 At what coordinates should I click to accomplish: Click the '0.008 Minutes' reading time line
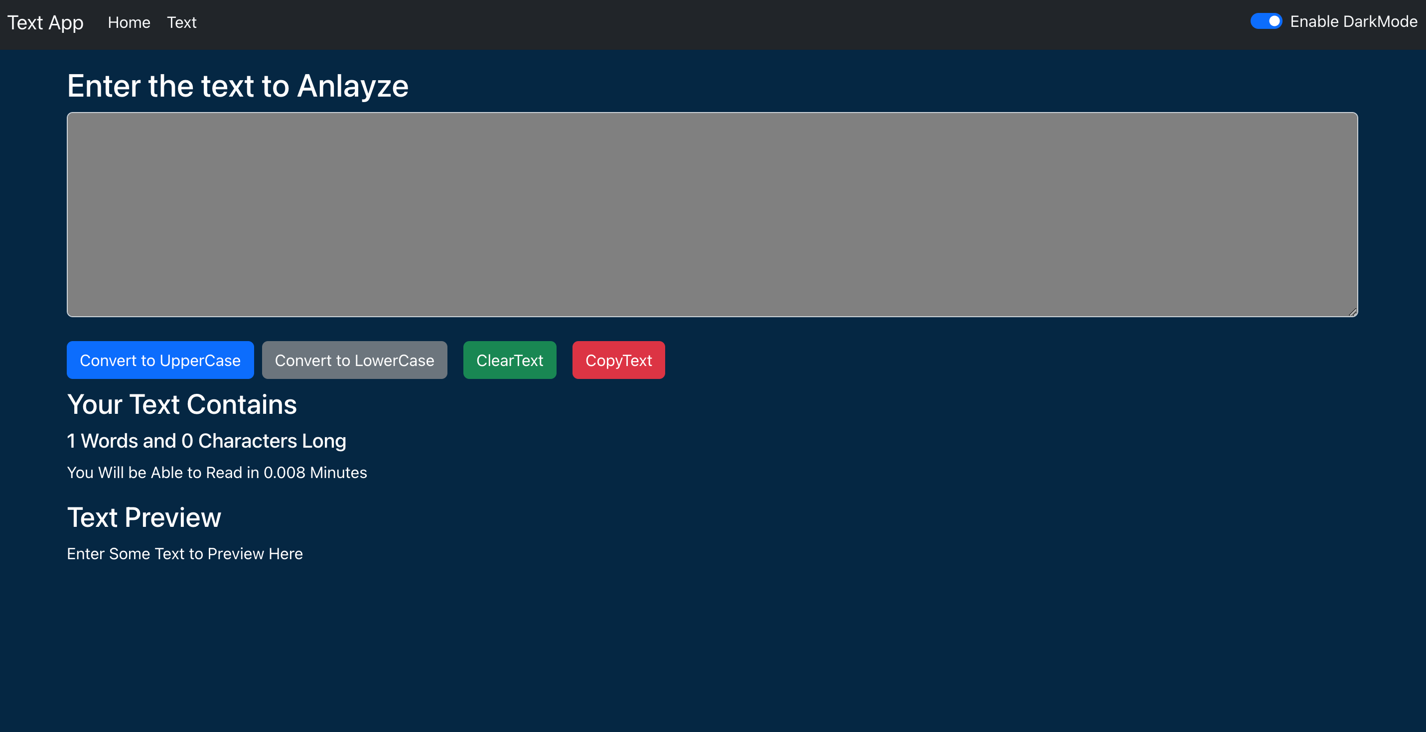[x=216, y=473]
